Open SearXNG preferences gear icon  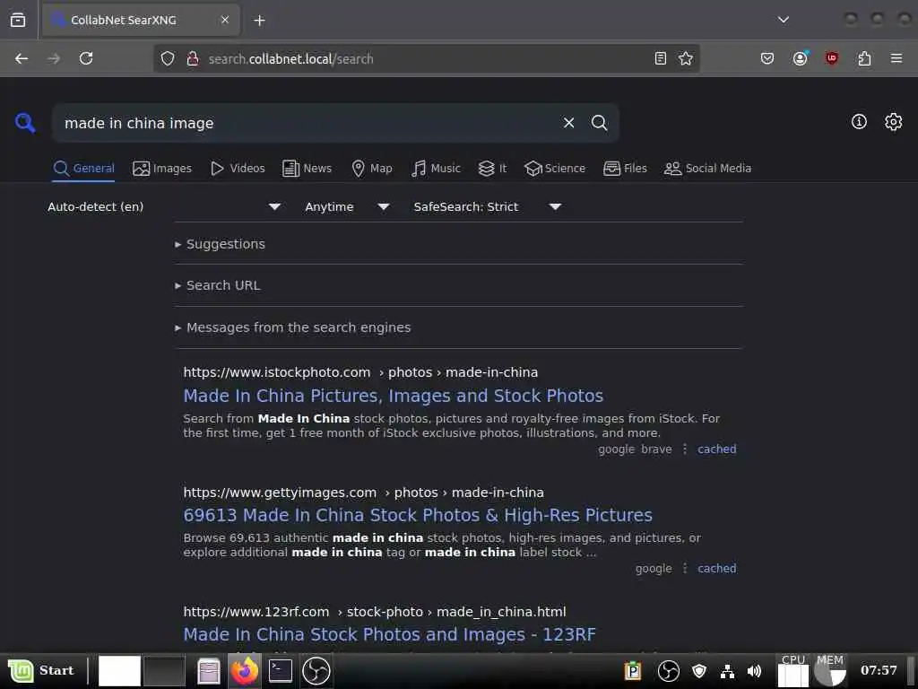894,122
